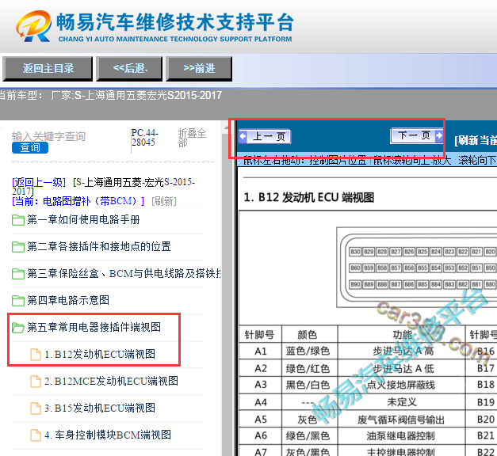Click pin number cell B16
The height and width of the screenshot is (456, 497).
pyautogui.click(x=481, y=351)
